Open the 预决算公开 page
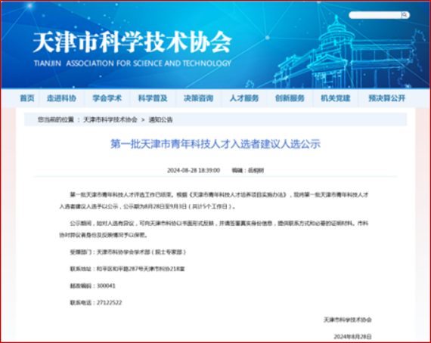The height and width of the screenshot is (343, 431). click(386, 98)
